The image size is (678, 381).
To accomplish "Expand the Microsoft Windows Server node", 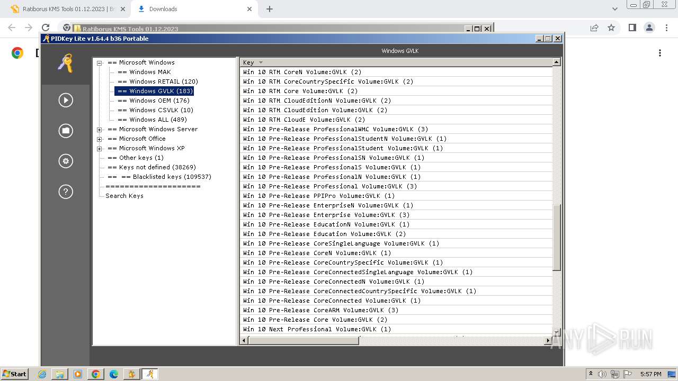I will point(99,129).
